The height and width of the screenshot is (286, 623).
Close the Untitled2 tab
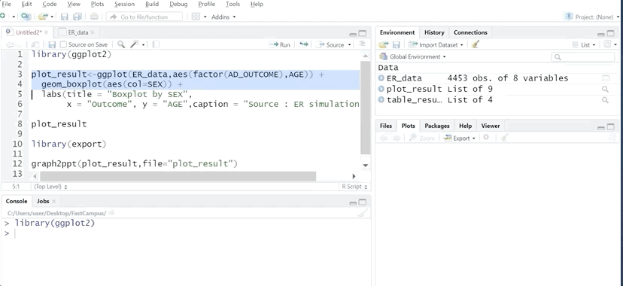[x=46, y=32]
